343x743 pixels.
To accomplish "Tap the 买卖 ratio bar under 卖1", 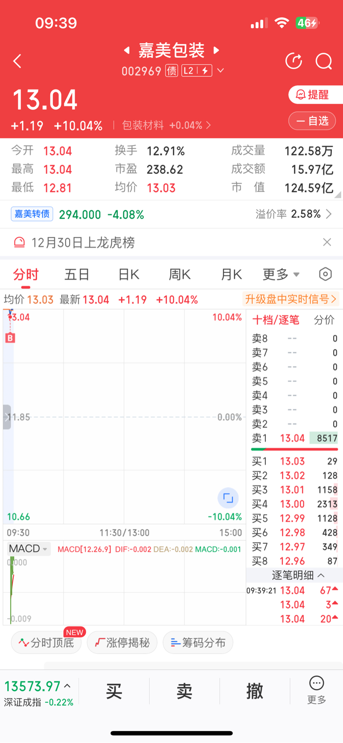I will click(x=294, y=449).
